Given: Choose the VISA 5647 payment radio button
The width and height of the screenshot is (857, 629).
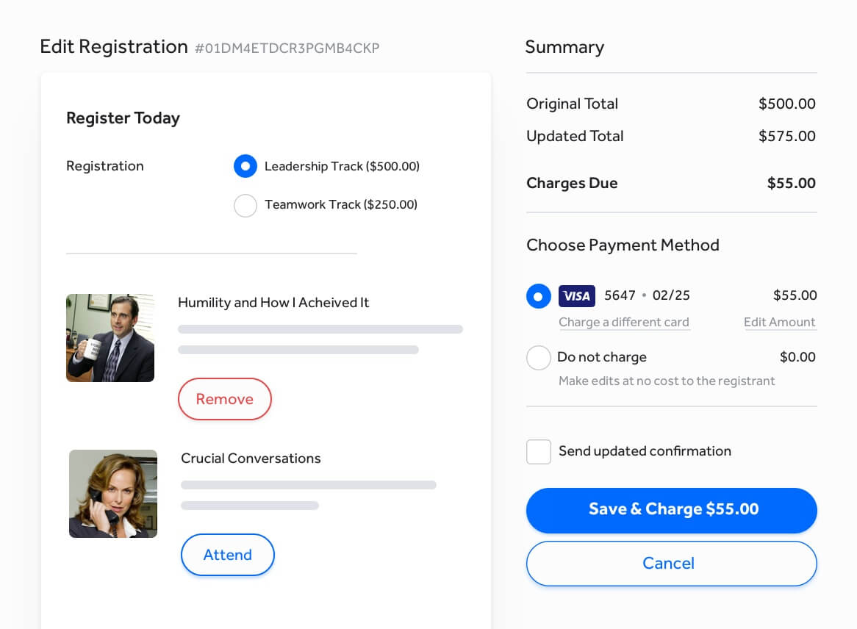Looking at the screenshot, I should coord(539,296).
